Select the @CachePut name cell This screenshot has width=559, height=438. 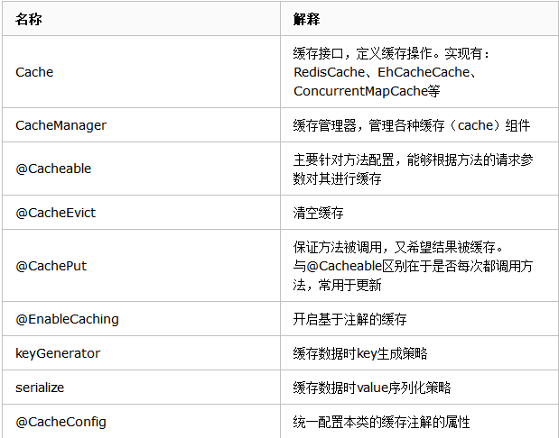coord(51,266)
